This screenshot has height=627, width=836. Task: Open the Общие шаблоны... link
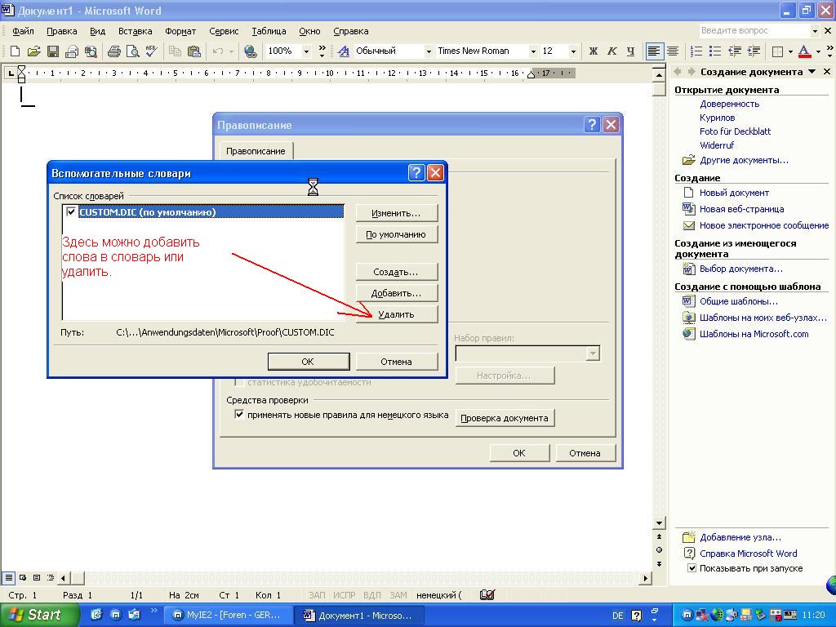[x=738, y=301]
